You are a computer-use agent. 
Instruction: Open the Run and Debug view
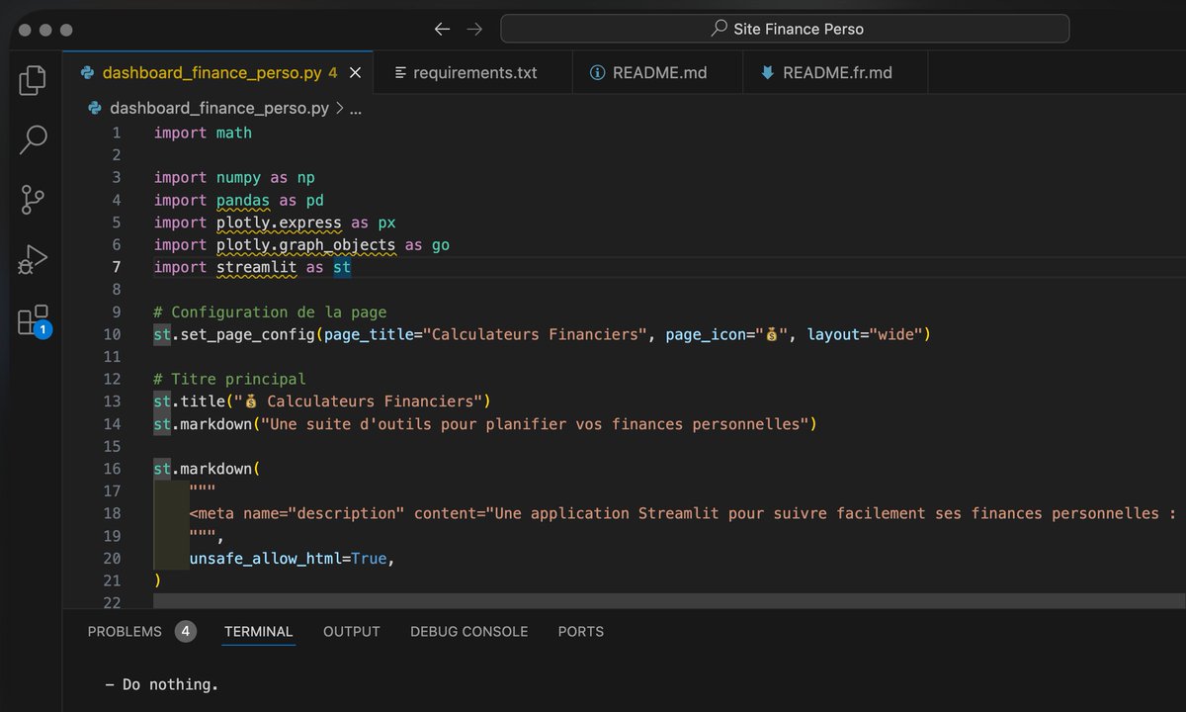[33, 260]
